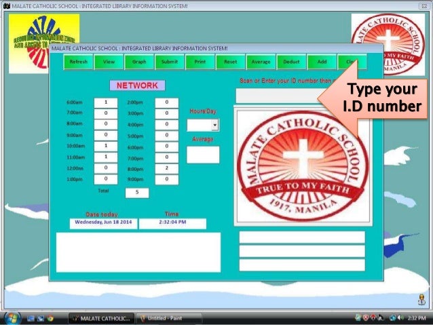Screen dimensions: 433x325
Task: Click the first info field under the school logo
Action: point(302,237)
